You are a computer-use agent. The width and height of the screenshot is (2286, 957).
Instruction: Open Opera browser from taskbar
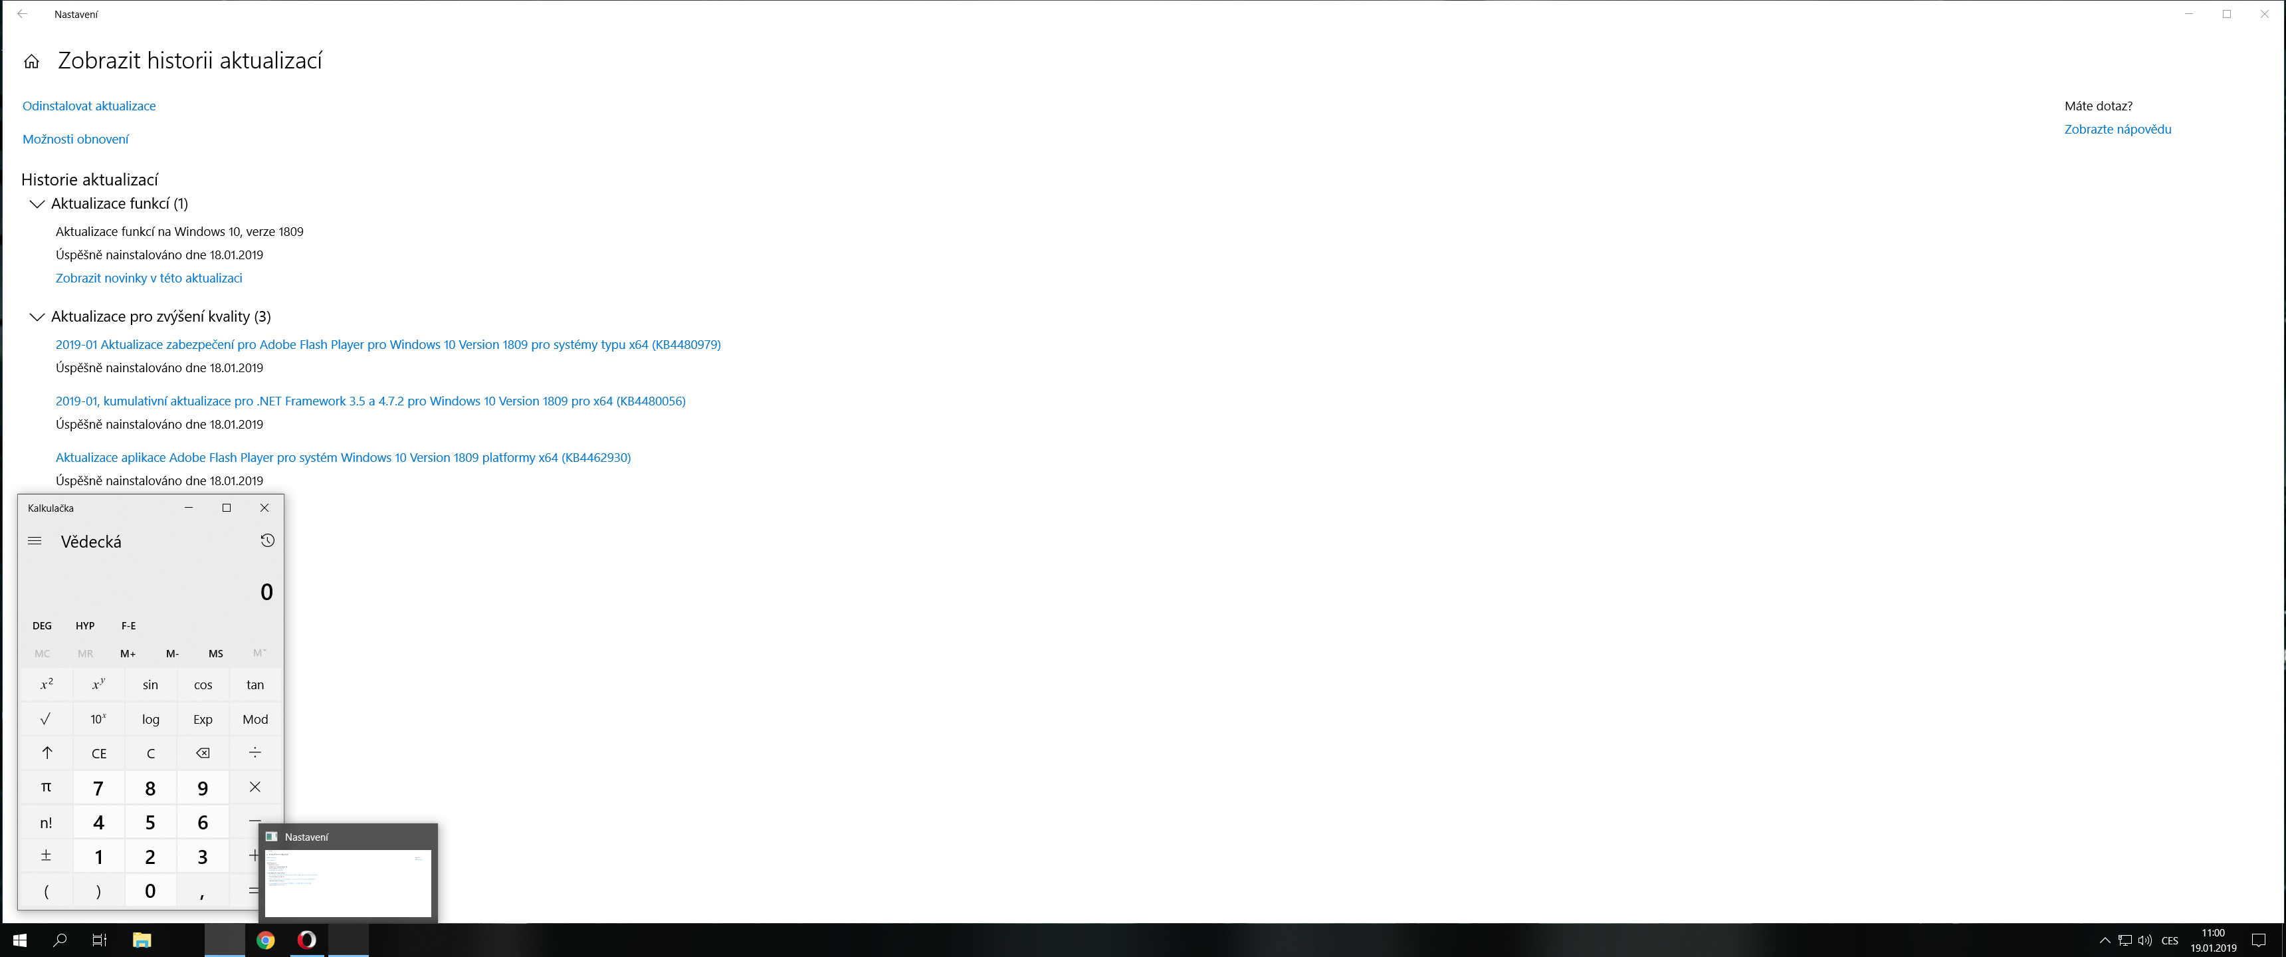pos(307,940)
